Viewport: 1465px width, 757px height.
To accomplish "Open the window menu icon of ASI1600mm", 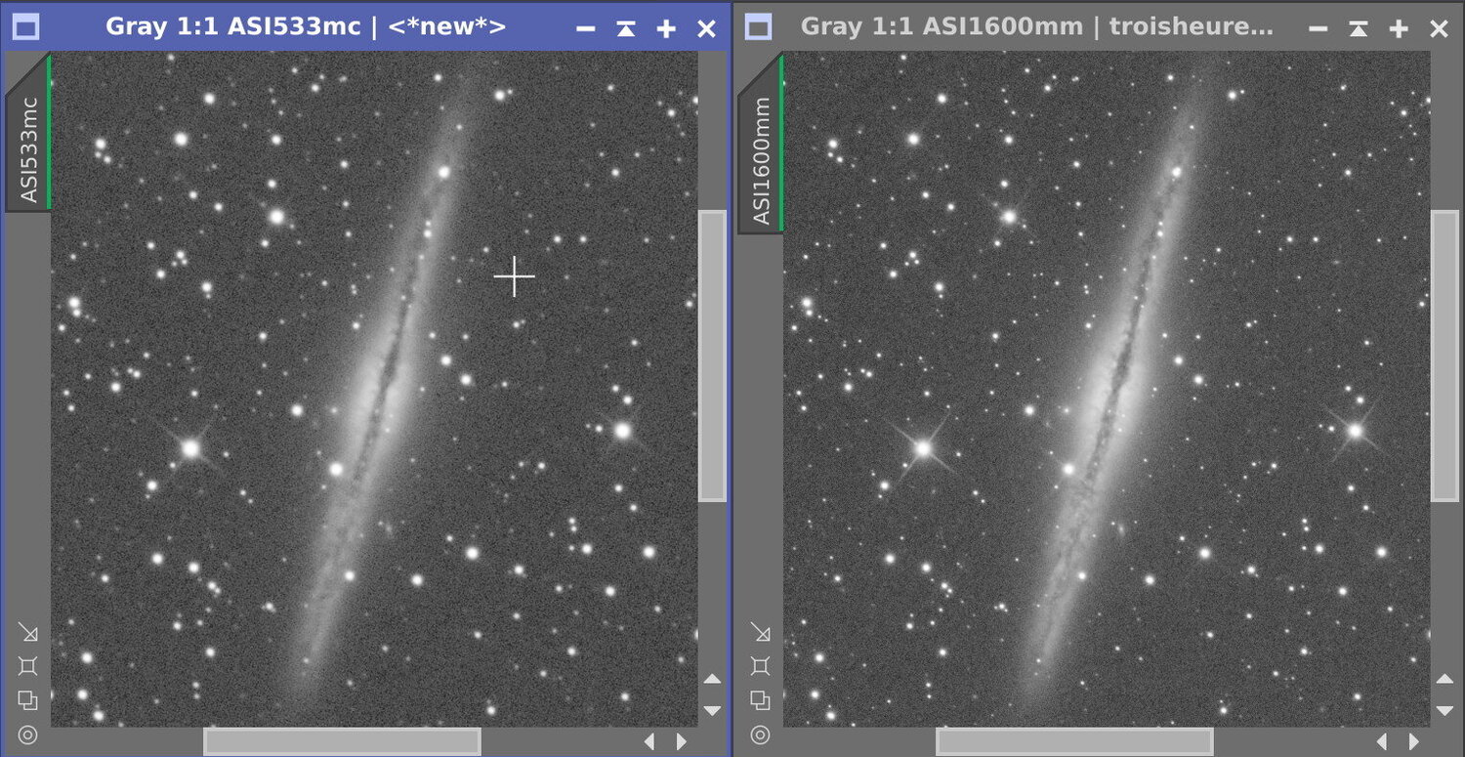I will [758, 27].
